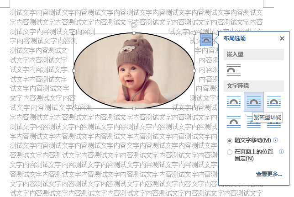Click the rotation handle above the image
294x197 pixels.
click(x=134, y=25)
